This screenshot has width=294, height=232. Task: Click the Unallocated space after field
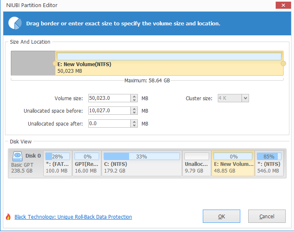109,123
